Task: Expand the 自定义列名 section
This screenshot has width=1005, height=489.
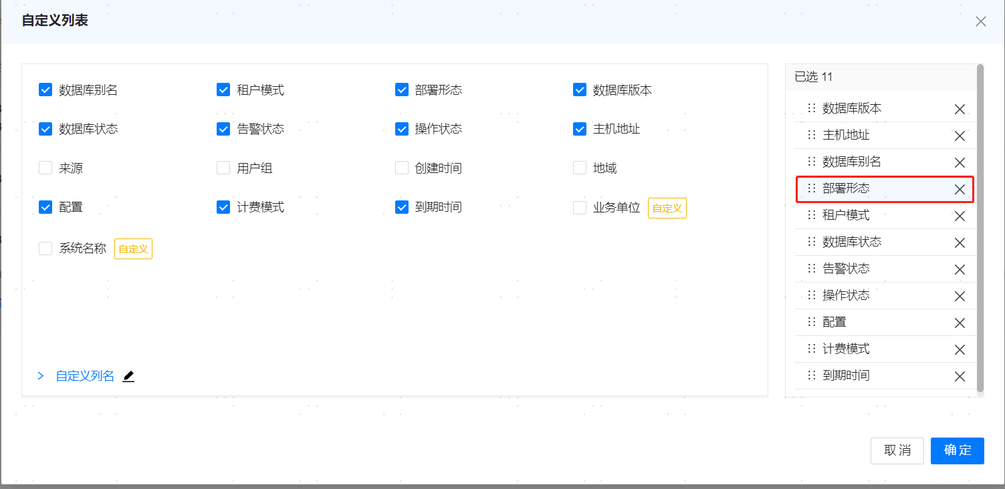Action: click(x=40, y=375)
